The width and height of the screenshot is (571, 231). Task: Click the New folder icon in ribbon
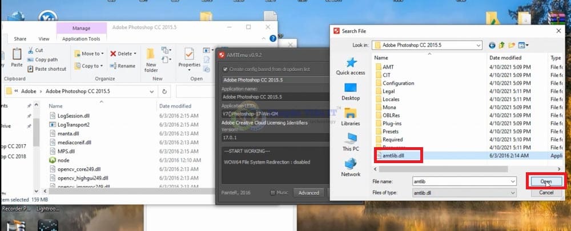(x=151, y=54)
